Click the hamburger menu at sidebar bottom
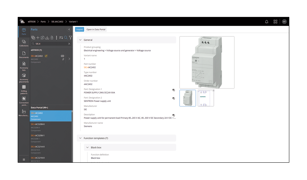Viewport: 307px width, 180px height. point(24,159)
